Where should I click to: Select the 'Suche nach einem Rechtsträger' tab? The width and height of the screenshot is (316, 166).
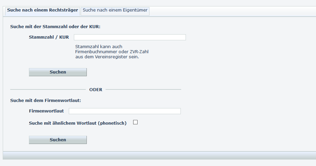(43, 11)
